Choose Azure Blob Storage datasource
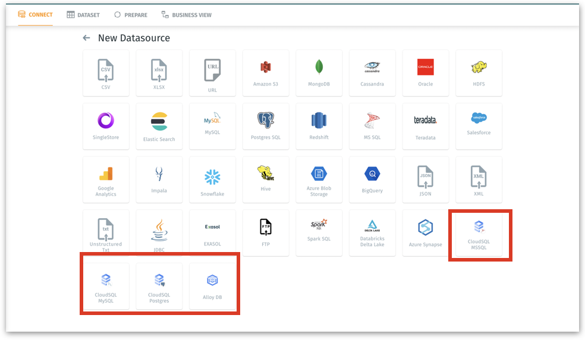The height and width of the screenshot is (340, 585). tap(319, 180)
